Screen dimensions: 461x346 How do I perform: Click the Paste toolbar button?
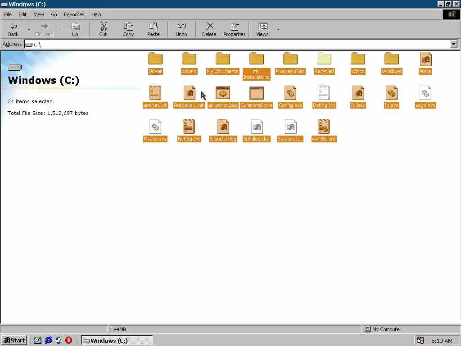click(153, 29)
